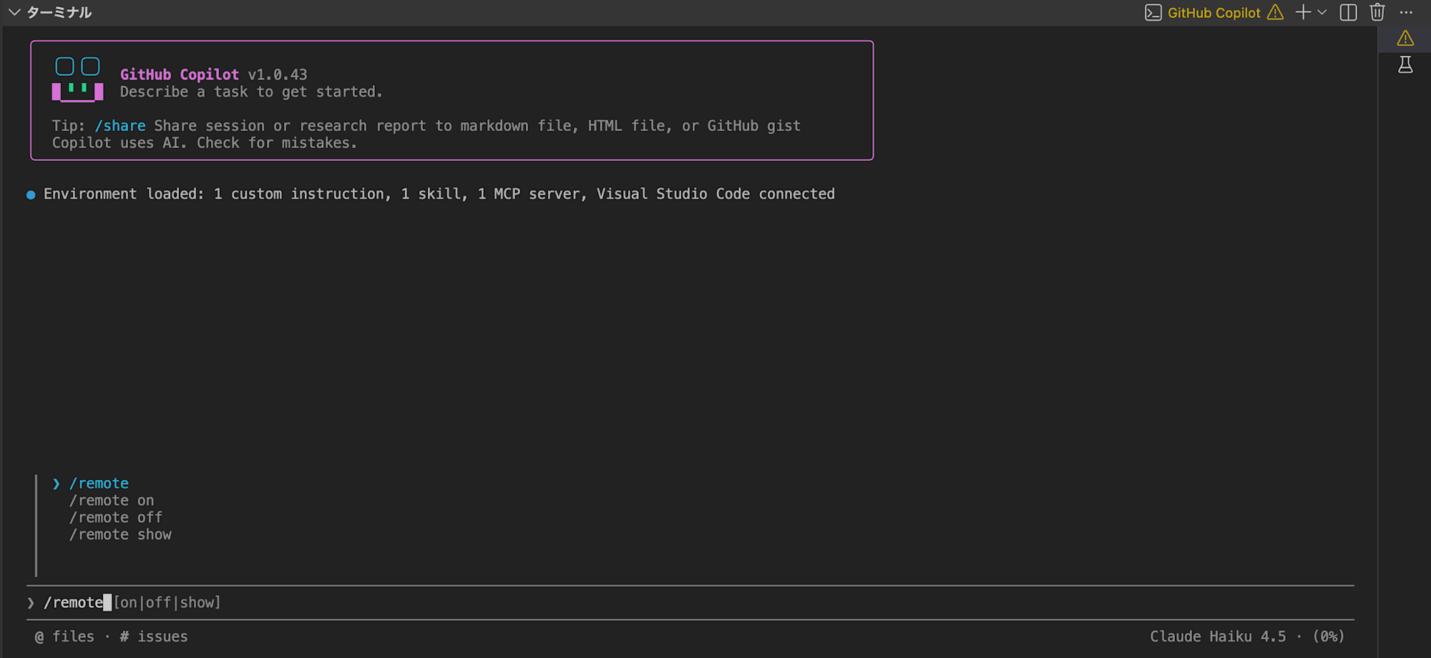The height and width of the screenshot is (658, 1431).
Task: Add a new terminal with plus icon
Action: 1303,12
